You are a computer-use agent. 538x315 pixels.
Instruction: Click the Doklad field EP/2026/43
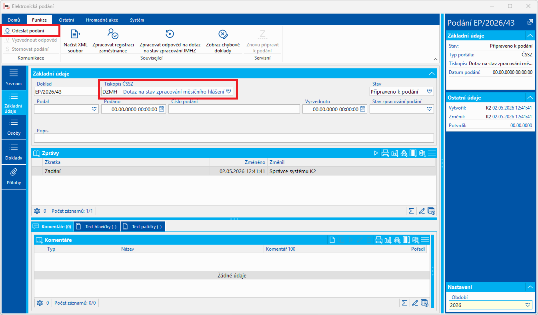[x=66, y=92]
